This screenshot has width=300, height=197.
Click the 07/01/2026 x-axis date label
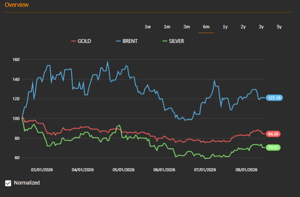click(x=205, y=170)
